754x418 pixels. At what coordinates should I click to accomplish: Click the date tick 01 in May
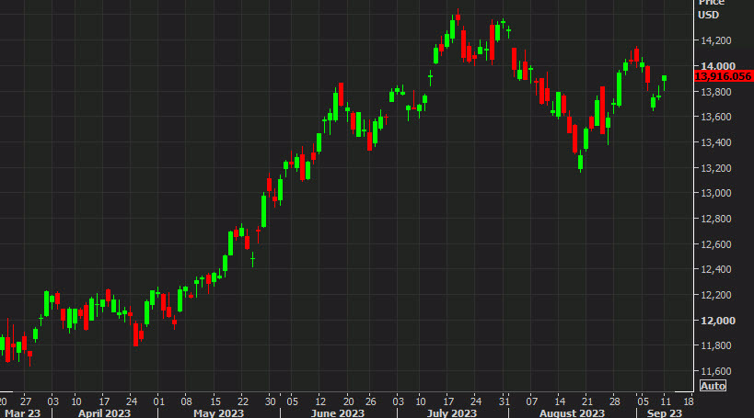coord(158,401)
